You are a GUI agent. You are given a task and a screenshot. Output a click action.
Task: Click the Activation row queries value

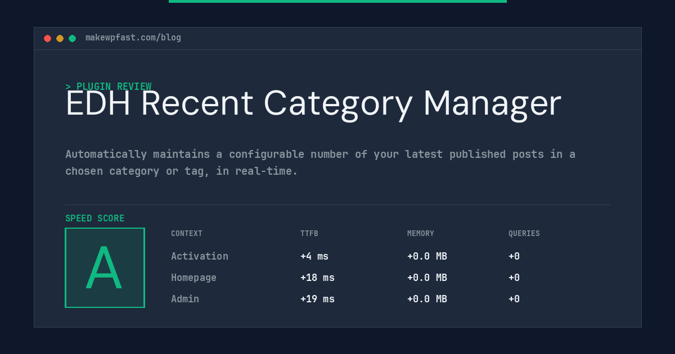point(514,256)
